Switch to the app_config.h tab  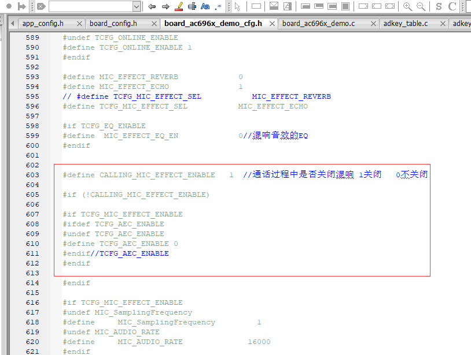point(43,23)
